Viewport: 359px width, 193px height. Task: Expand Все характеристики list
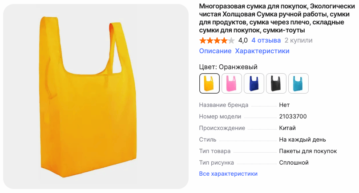(x=228, y=174)
